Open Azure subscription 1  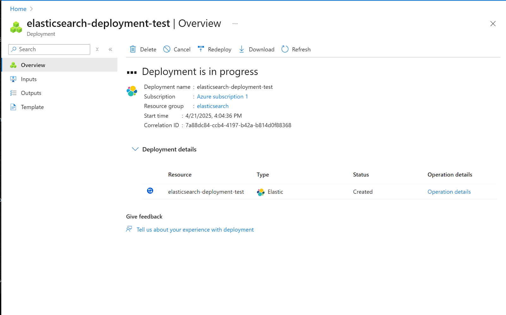[222, 96]
